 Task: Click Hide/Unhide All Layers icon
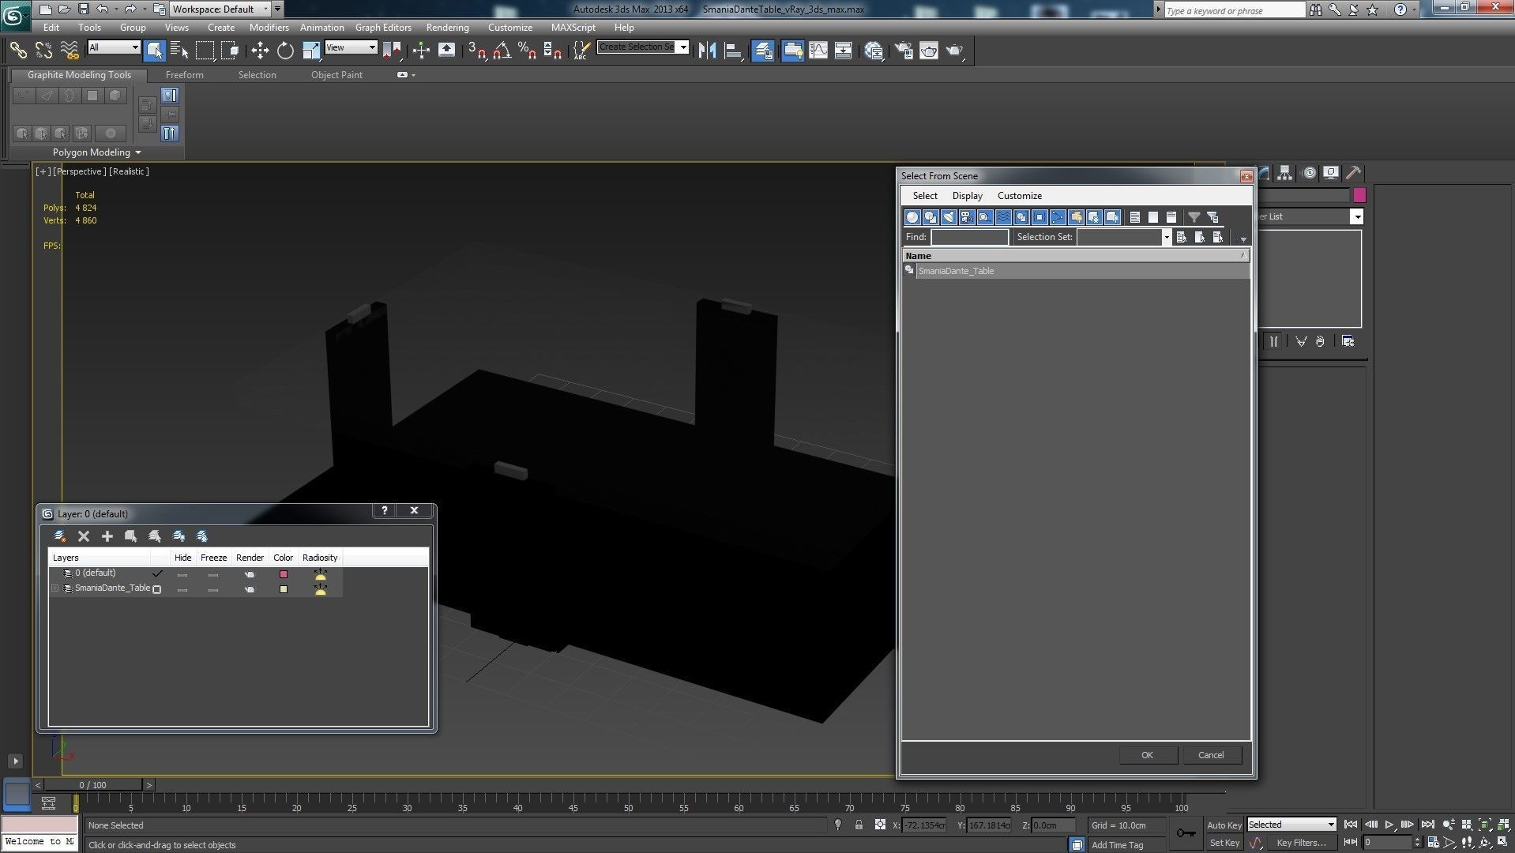point(179,536)
